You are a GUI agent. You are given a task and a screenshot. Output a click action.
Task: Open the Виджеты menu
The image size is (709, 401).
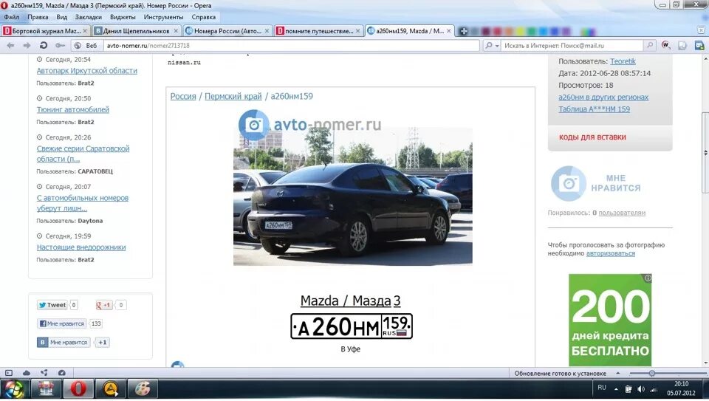(x=123, y=17)
